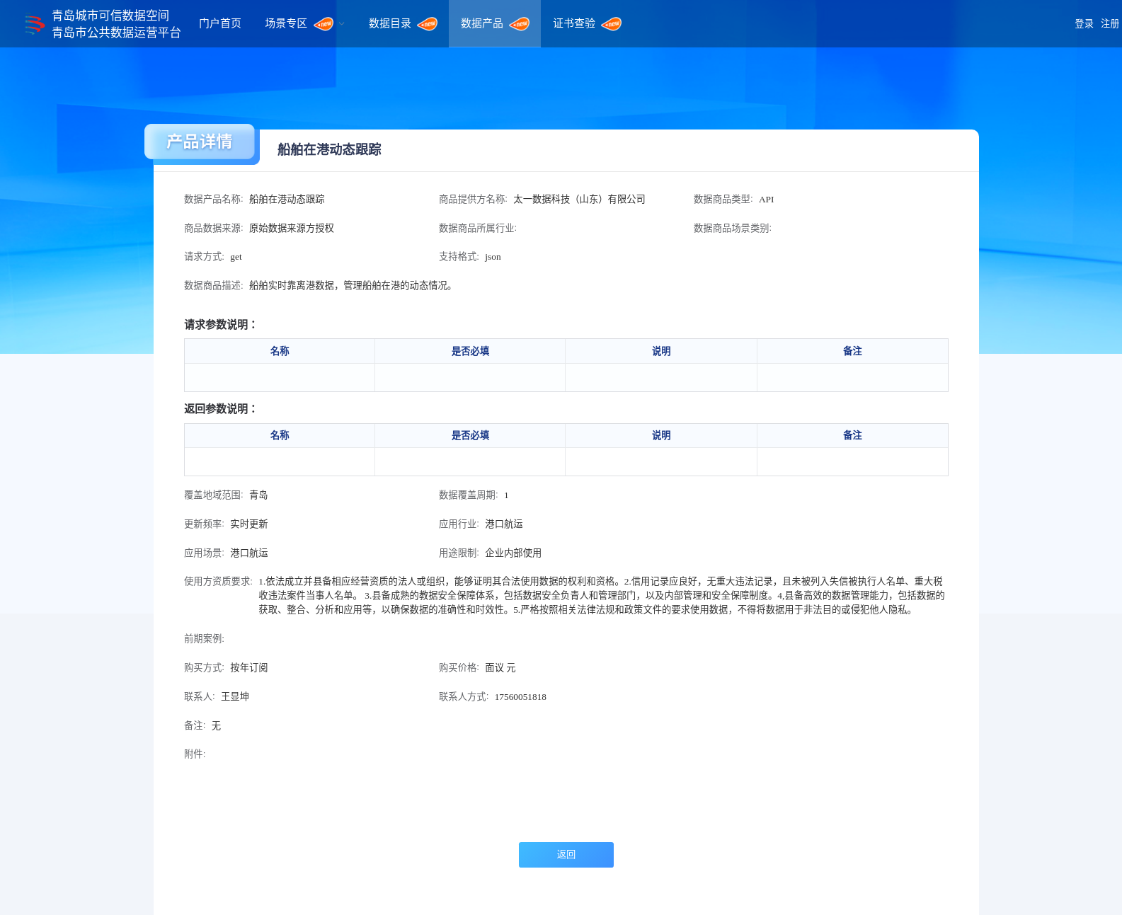The height and width of the screenshot is (915, 1122).
Task: Go to the 数据目录 menu
Action: tap(390, 23)
